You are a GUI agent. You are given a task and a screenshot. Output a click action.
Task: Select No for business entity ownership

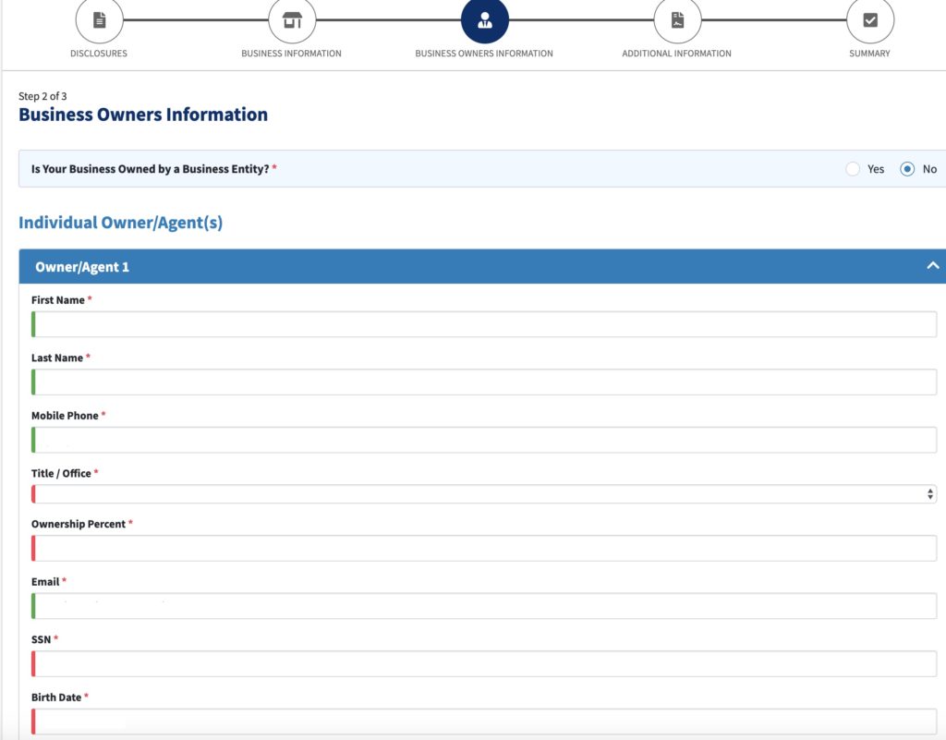click(907, 169)
